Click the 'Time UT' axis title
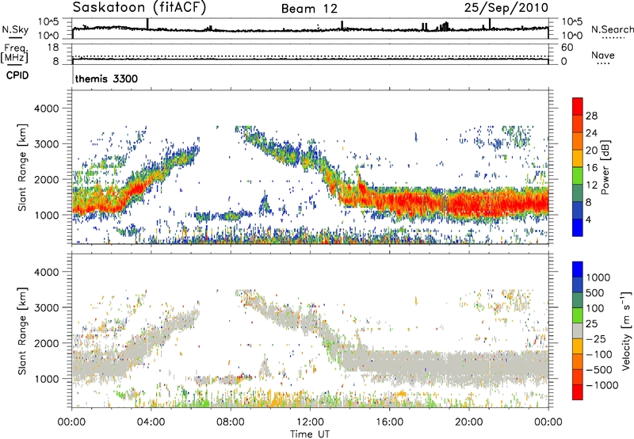This screenshot has height=439, width=634. [310, 434]
